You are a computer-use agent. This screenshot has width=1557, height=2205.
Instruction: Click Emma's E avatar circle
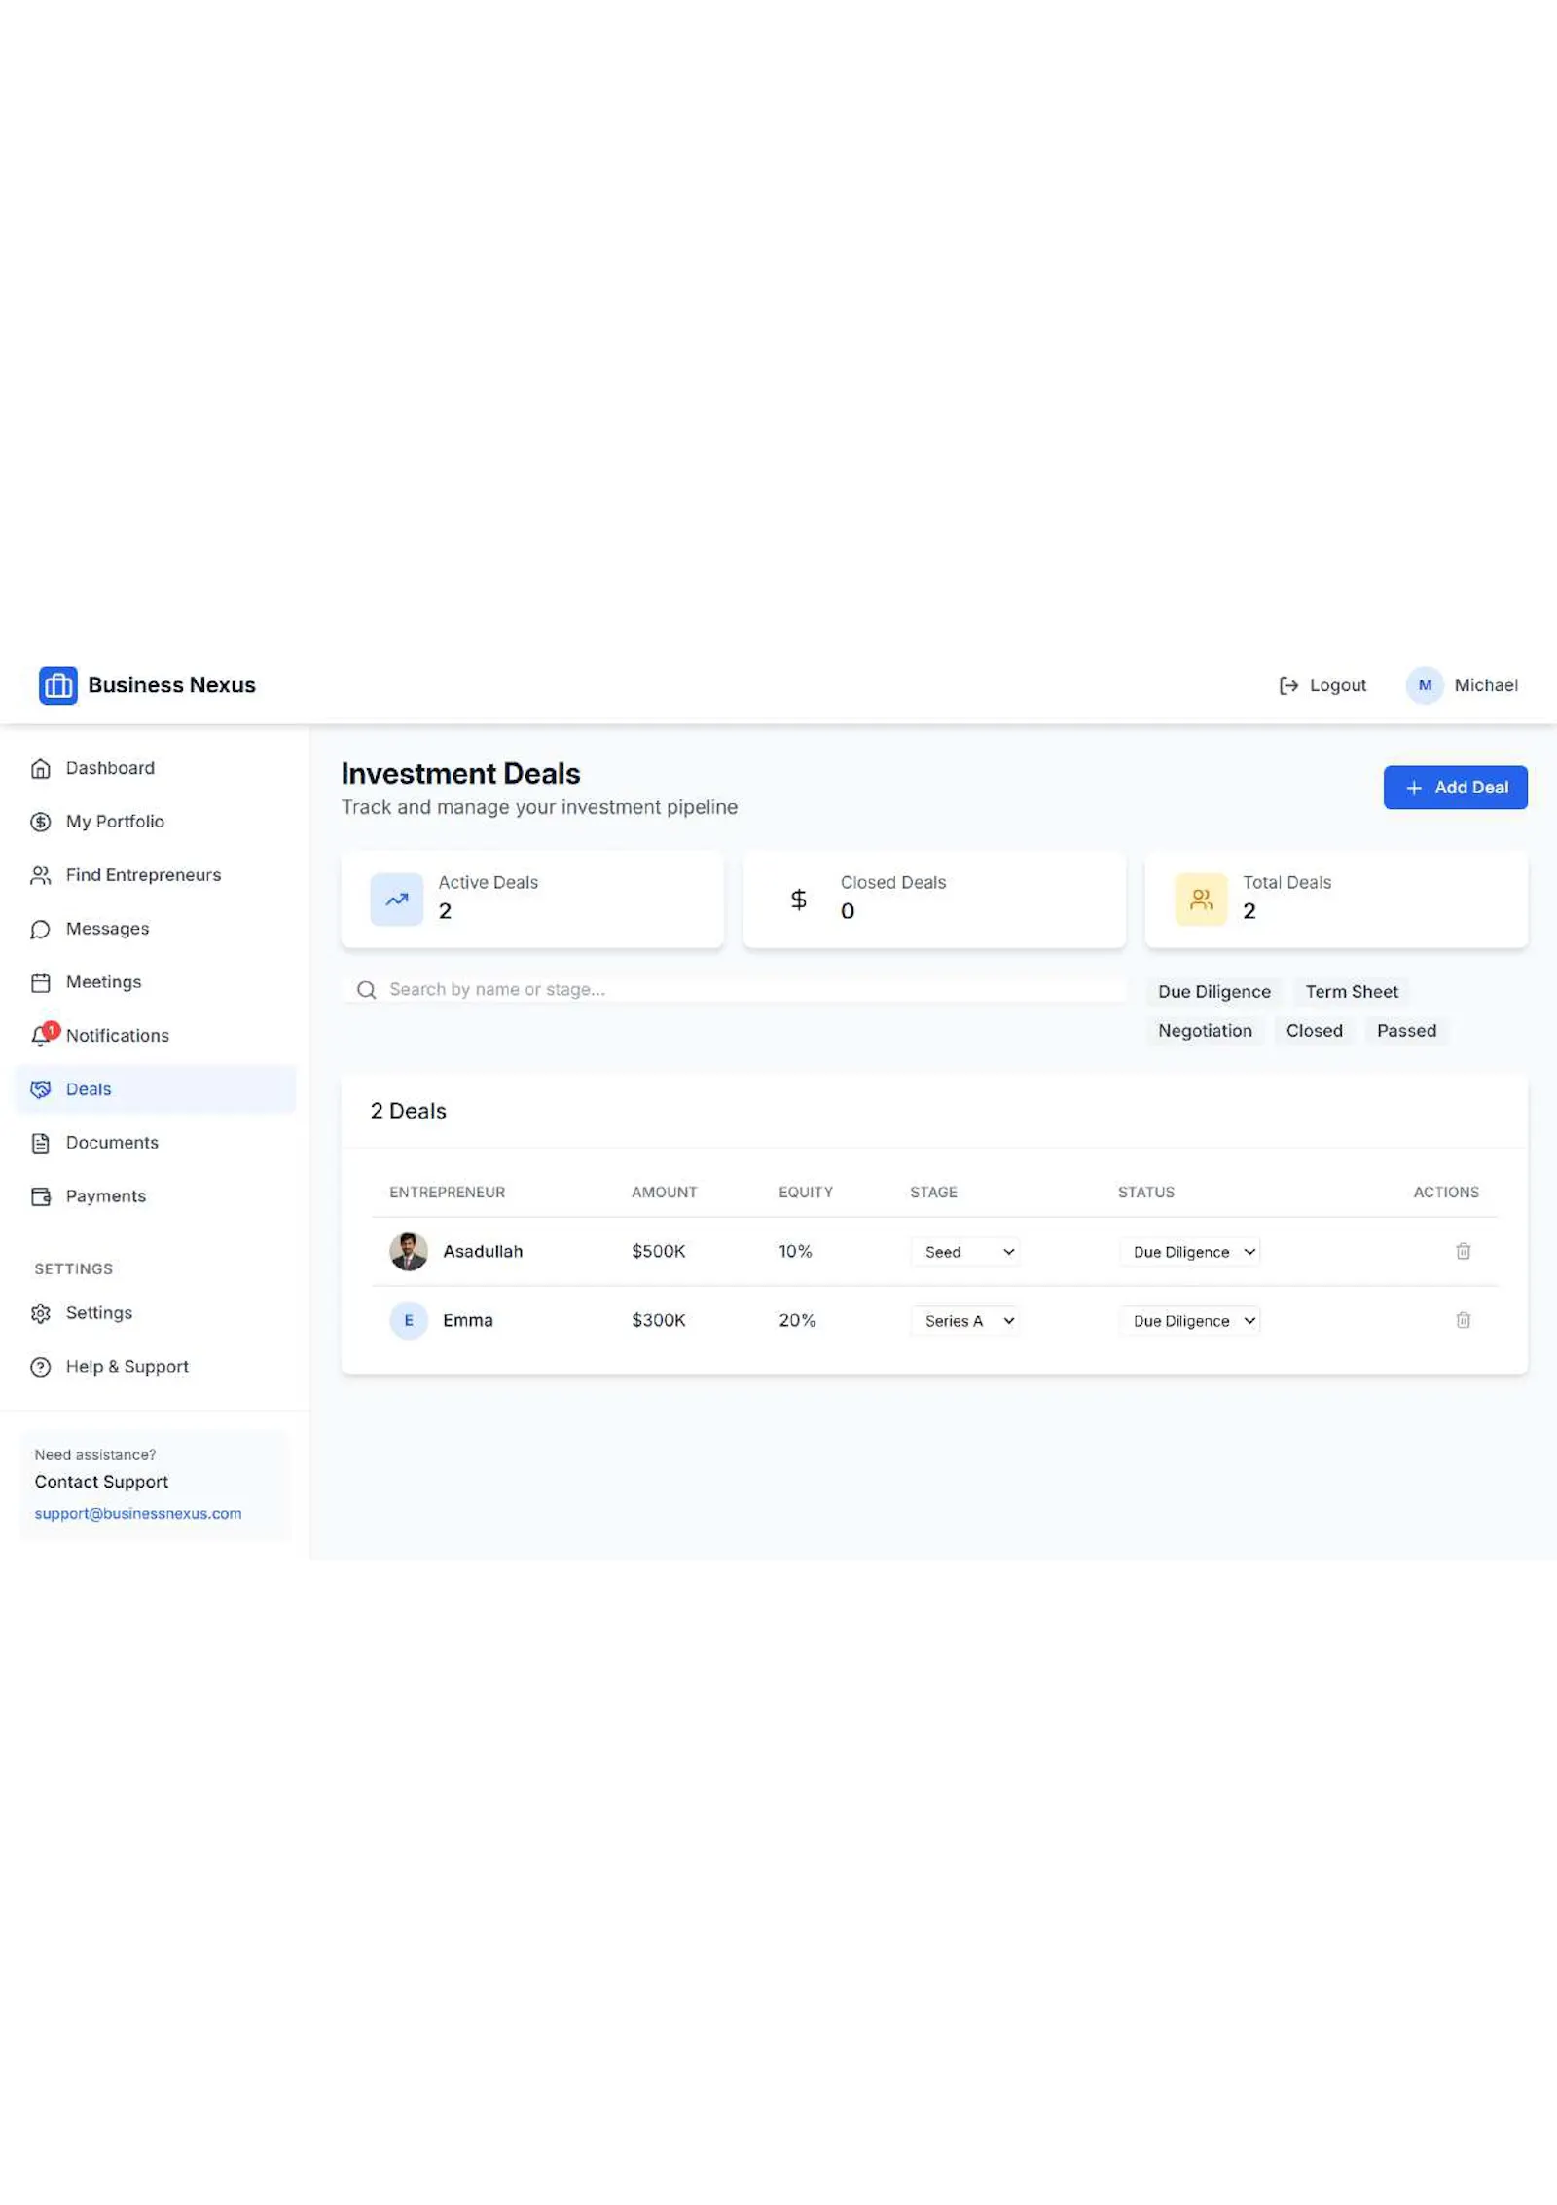coord(409,1320)
